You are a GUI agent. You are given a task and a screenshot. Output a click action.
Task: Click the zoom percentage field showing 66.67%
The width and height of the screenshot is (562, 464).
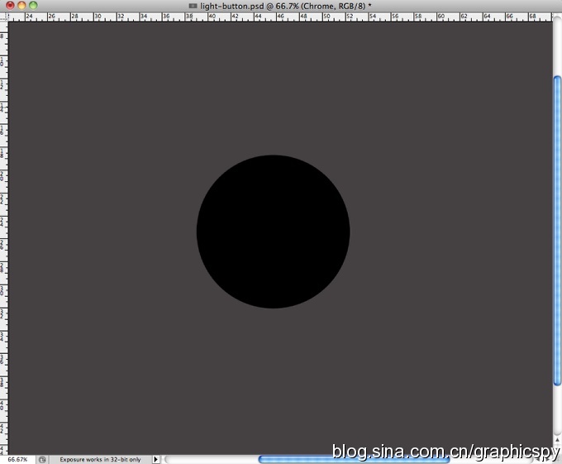coord(17,459)
